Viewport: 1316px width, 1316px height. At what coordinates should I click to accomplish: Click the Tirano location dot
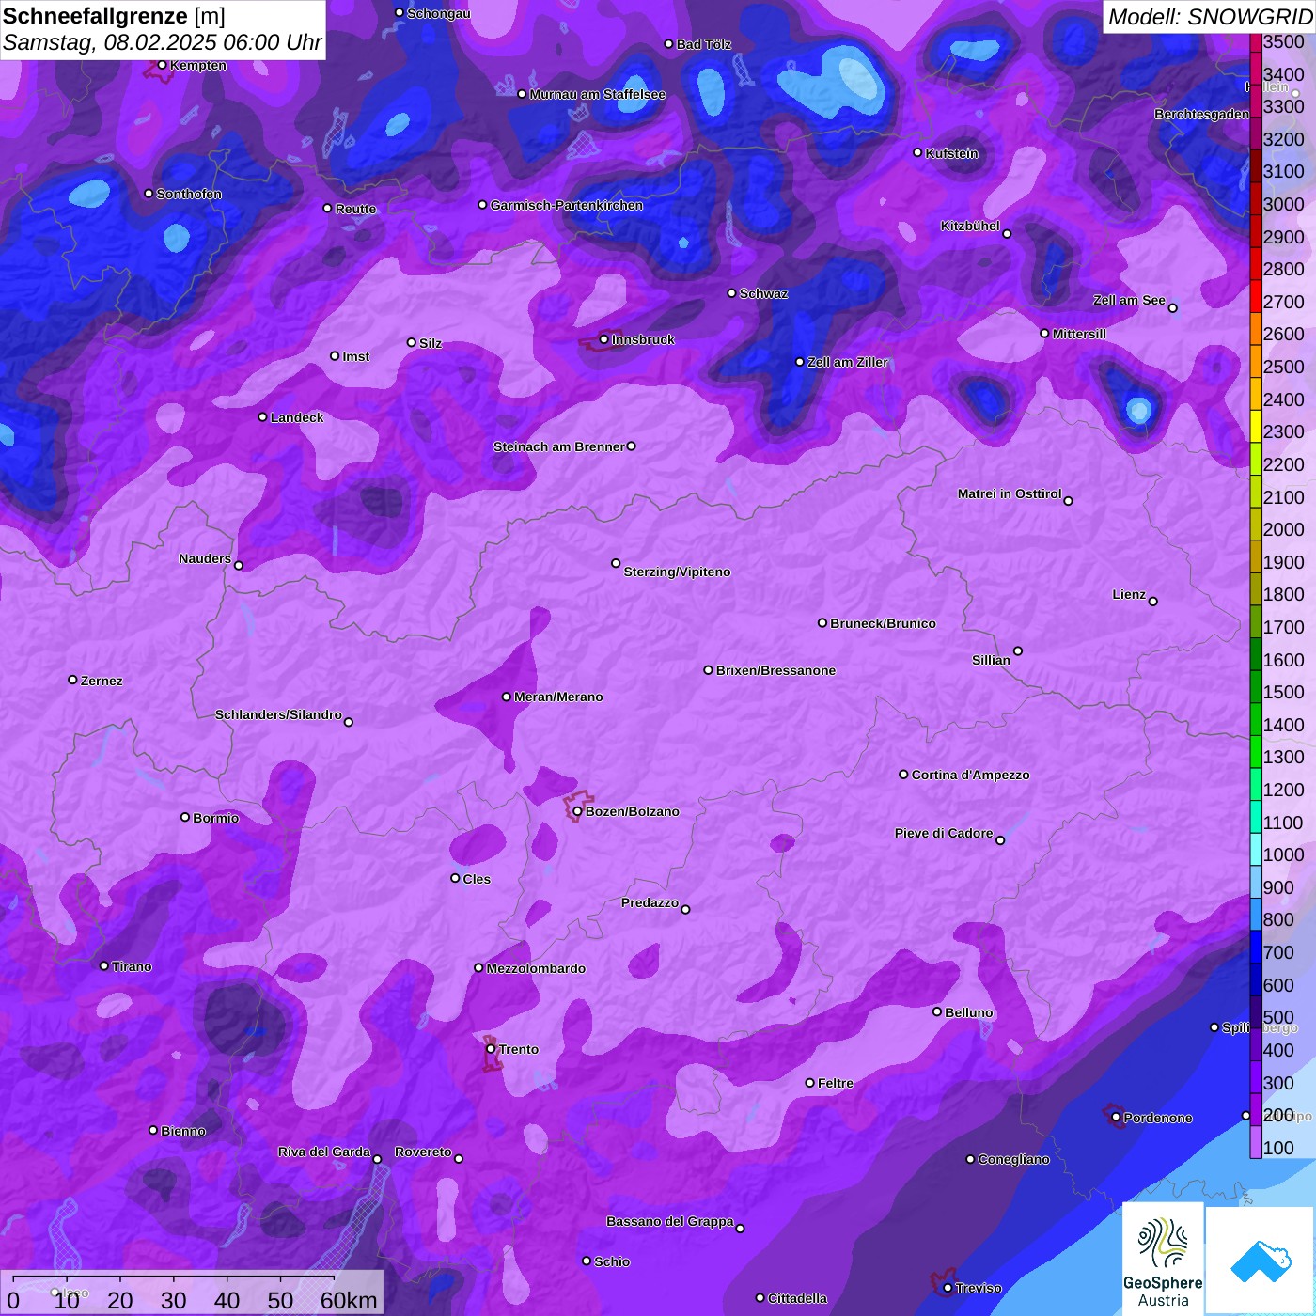click(104, 965)
